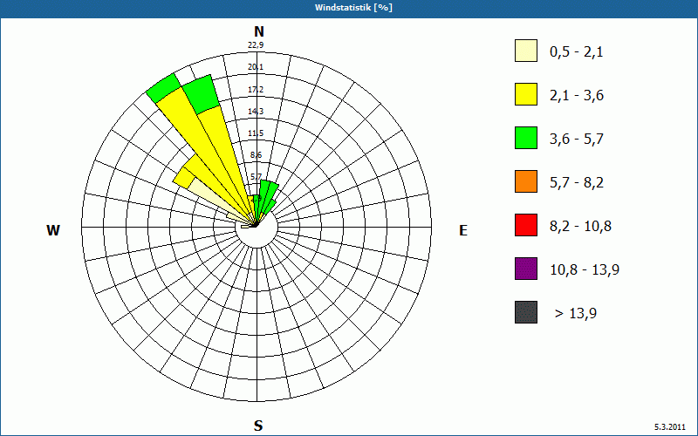This screenshot has height=436, width=698.
Task: Click the orange 5,7 - 8,2 legend swatch
Action: 526,181
